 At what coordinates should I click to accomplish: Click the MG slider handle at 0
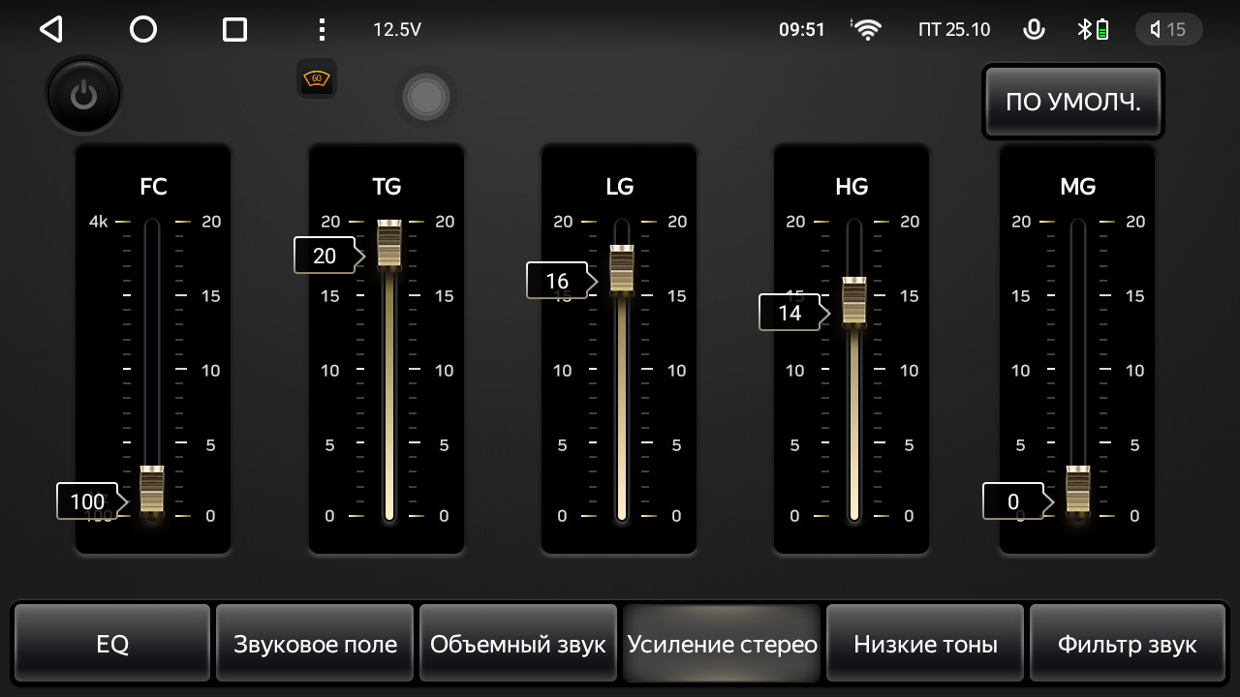[1078, 491]
